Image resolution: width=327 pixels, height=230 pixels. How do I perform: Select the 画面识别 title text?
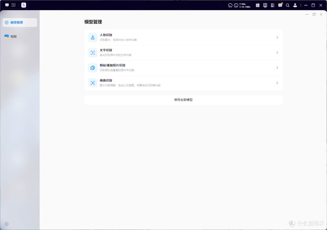pos(106,80)
